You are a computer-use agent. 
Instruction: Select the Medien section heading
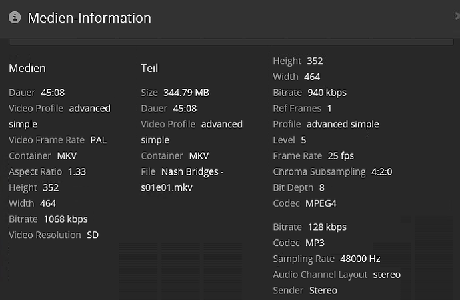click(x=27, y=68)
